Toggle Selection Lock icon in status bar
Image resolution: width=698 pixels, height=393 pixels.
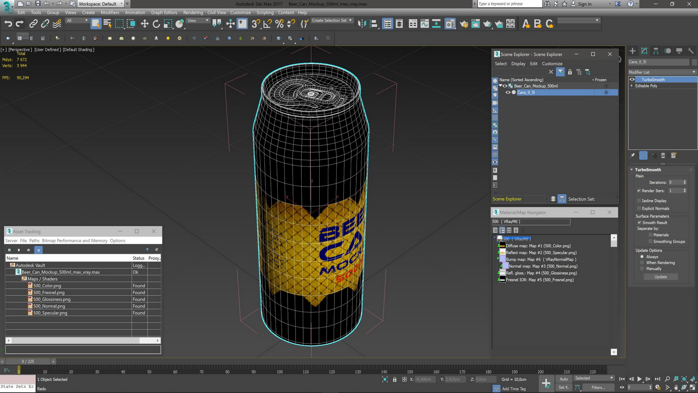click(x=394, y=380)
